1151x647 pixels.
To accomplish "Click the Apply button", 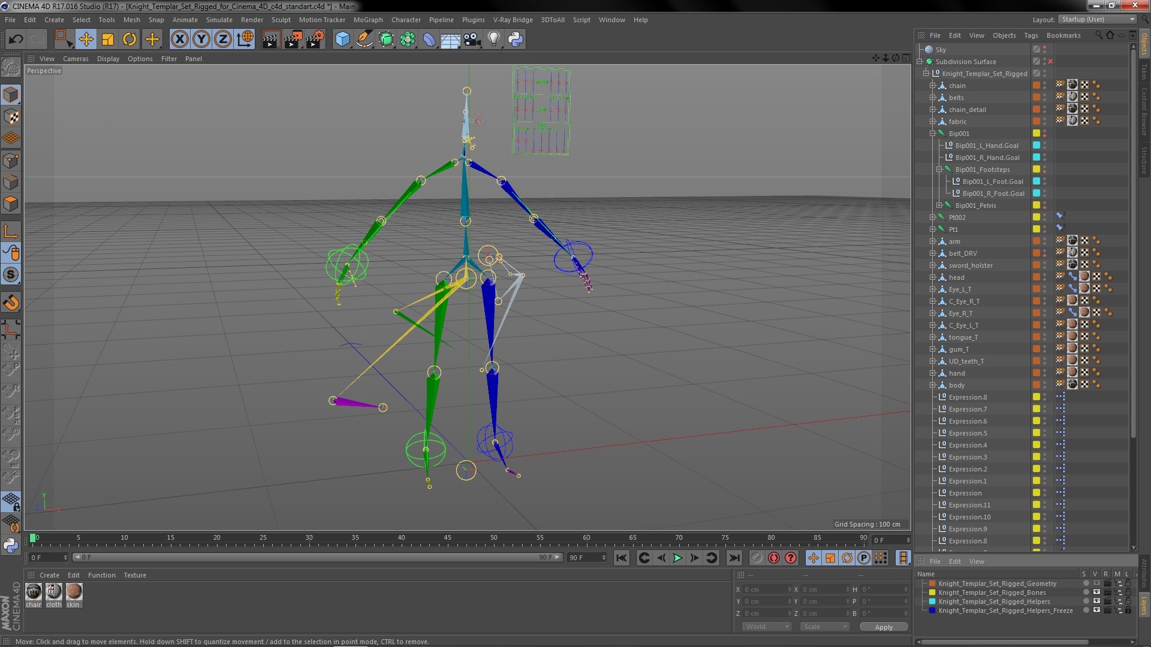I will [x=884, y=627].
